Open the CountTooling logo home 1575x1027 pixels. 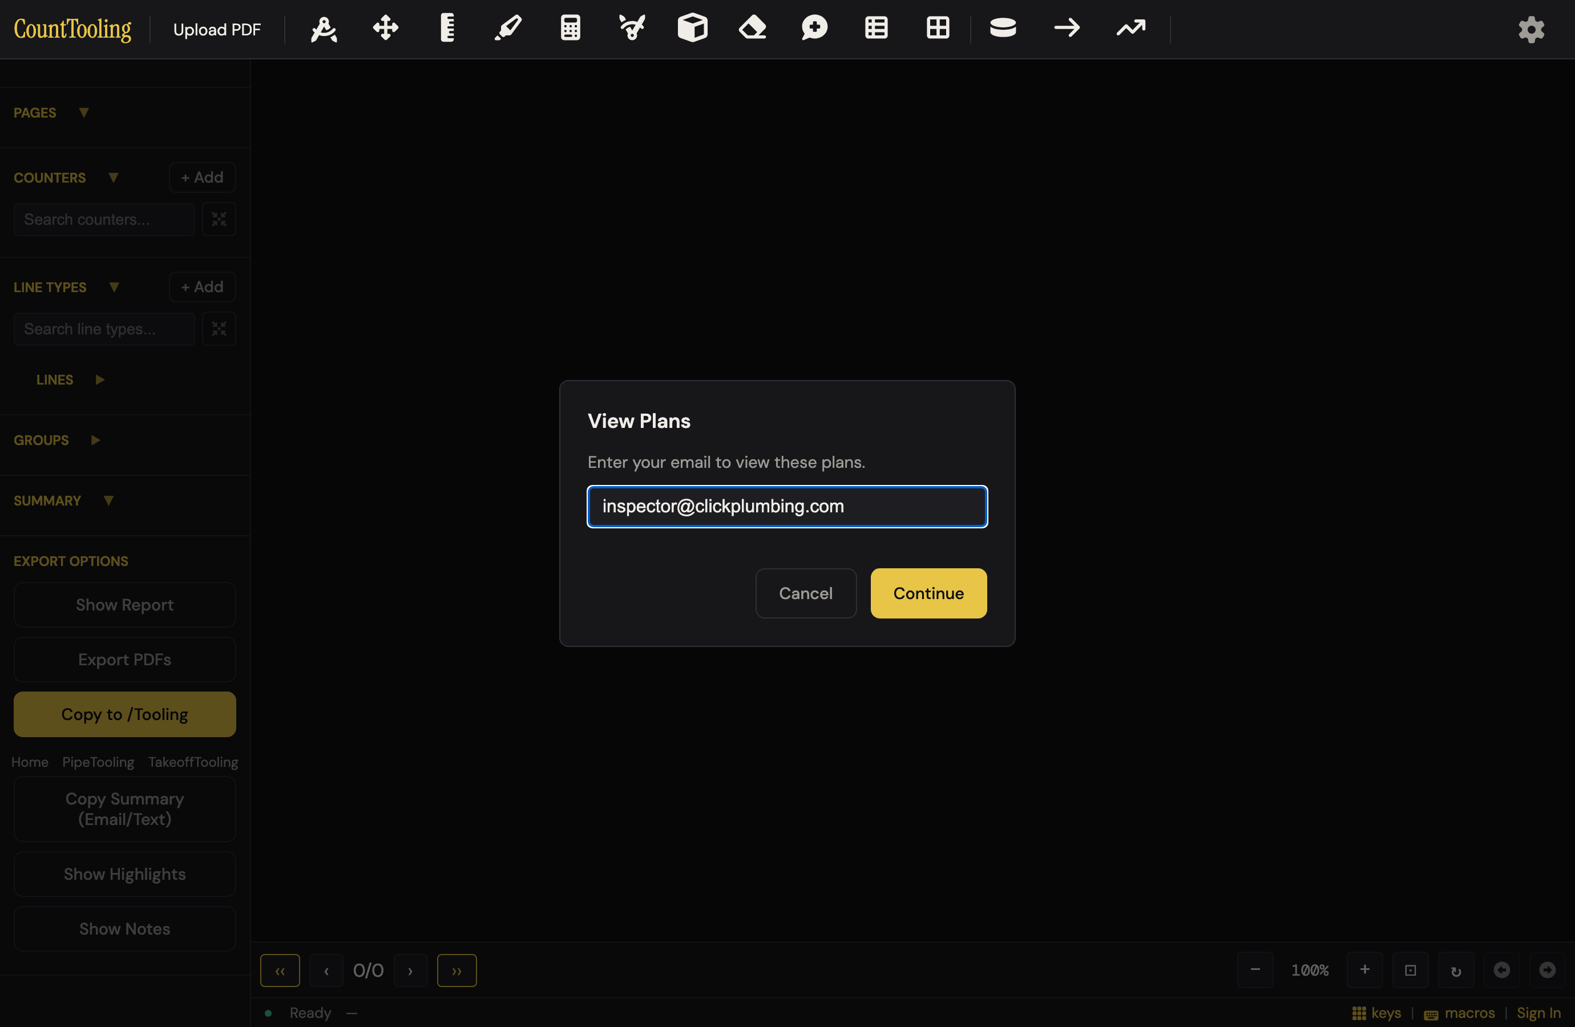(73, 29)
